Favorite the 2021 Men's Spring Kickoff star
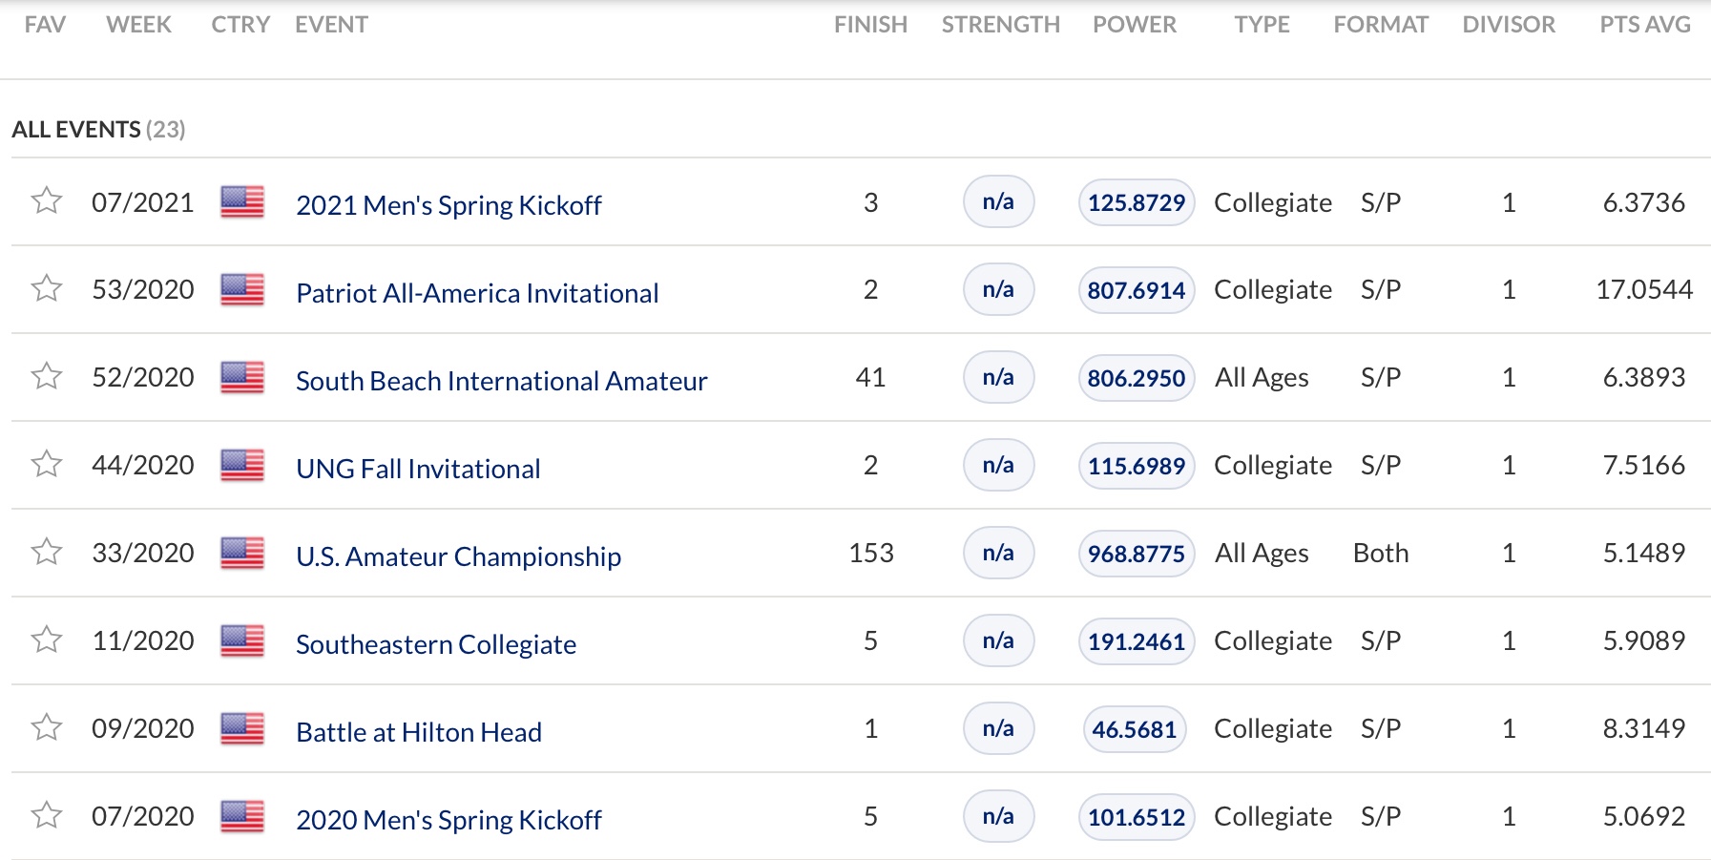1711x860 pixels. 47,201
